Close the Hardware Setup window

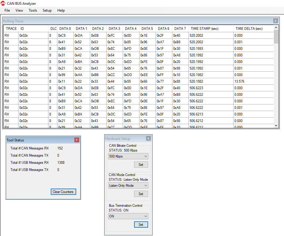148,138
